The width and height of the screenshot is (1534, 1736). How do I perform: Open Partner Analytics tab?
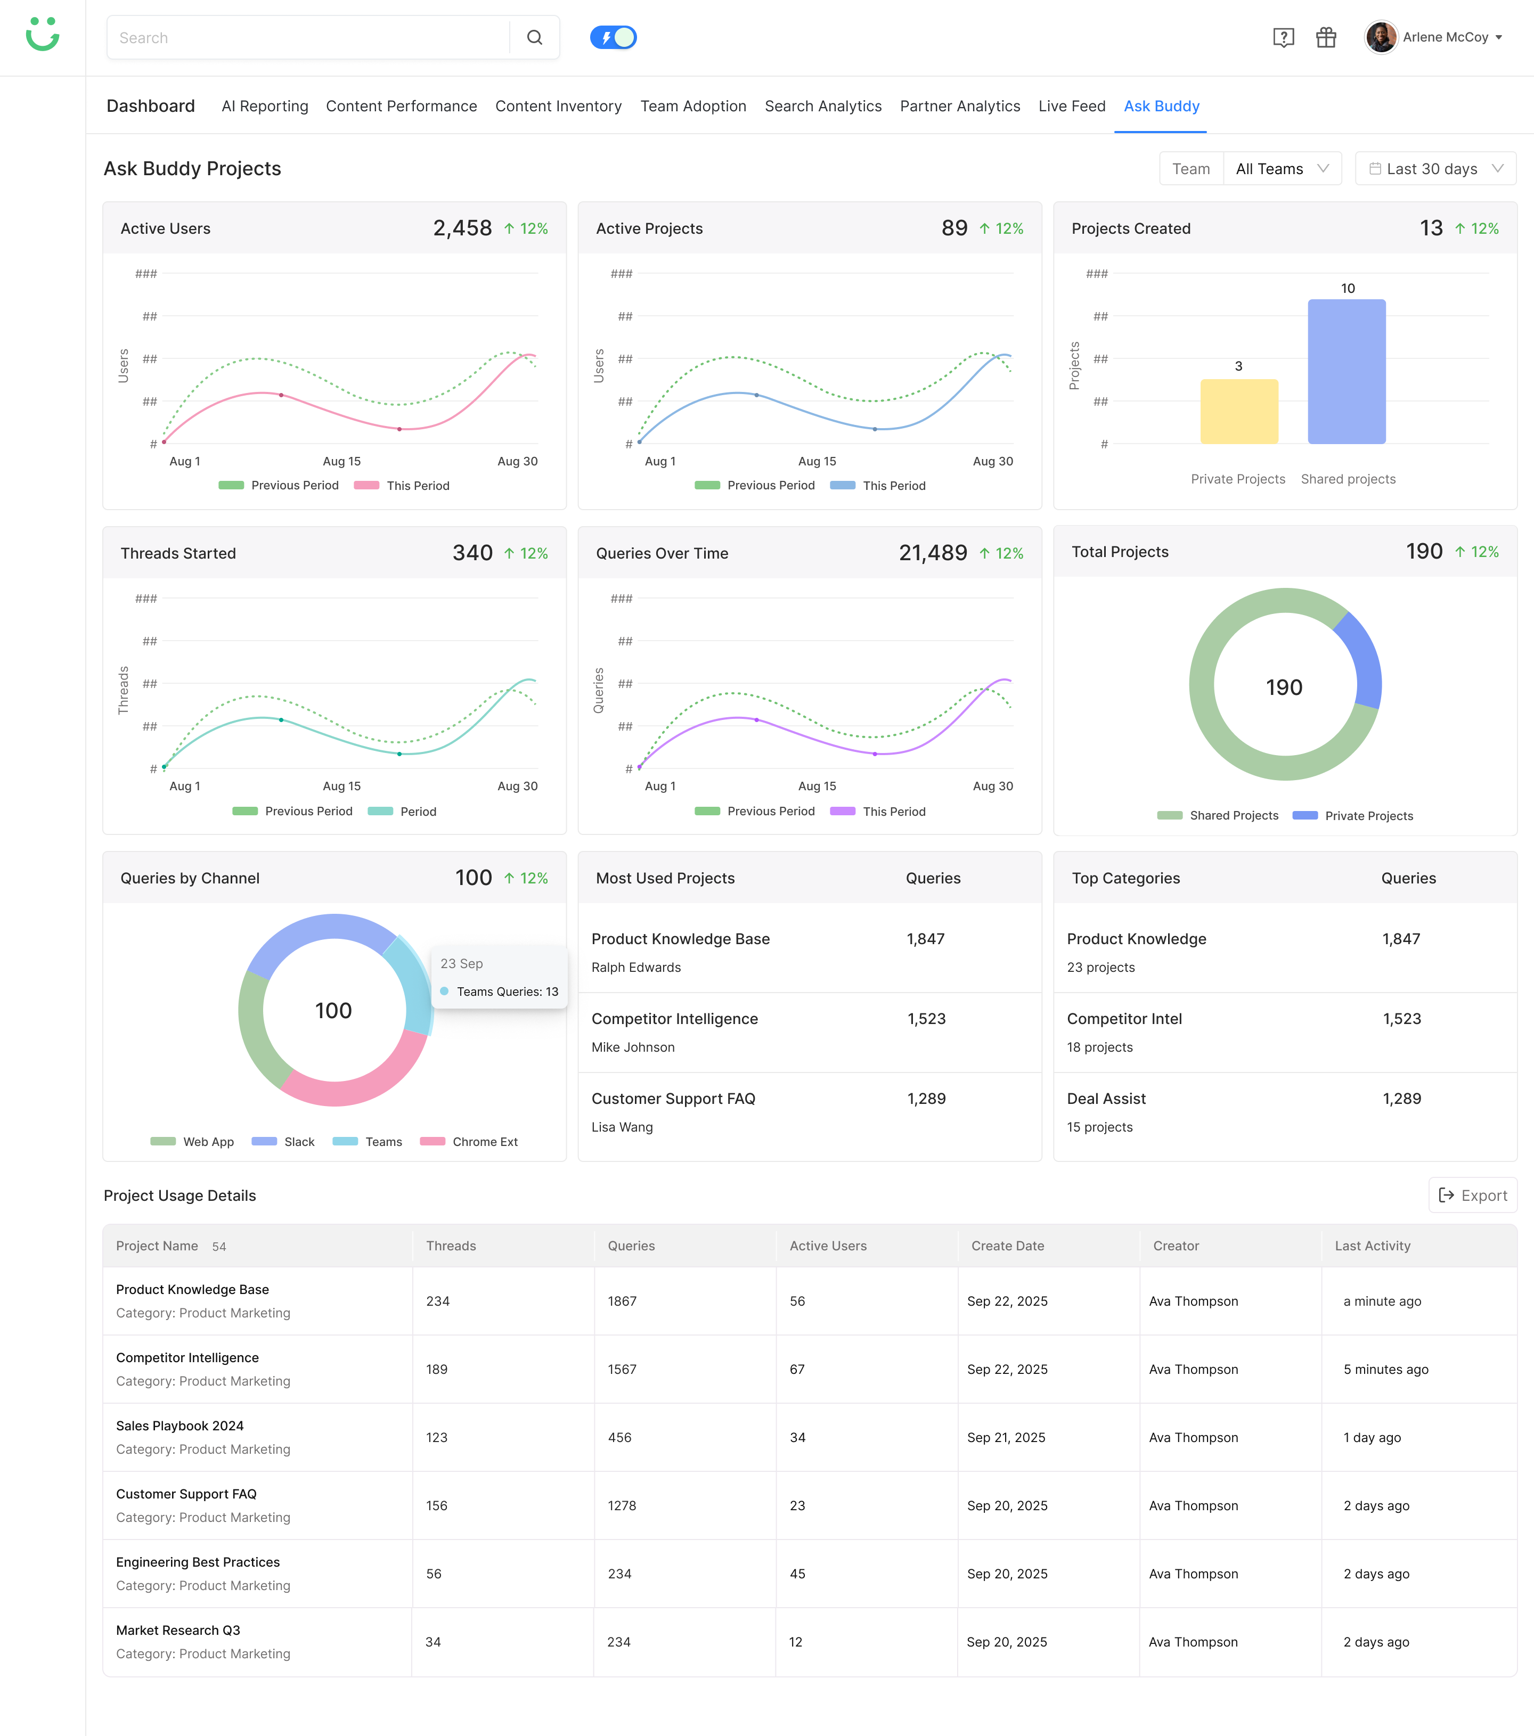(x=960, y=106)
